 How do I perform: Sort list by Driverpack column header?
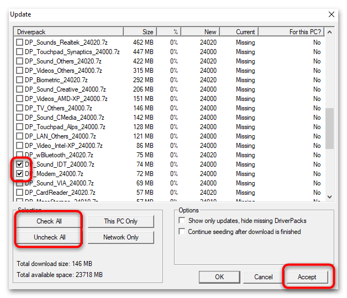click(x=69, y=32)
